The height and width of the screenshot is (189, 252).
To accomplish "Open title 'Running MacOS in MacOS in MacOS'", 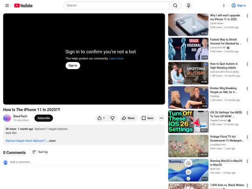I will coord(226,163).
